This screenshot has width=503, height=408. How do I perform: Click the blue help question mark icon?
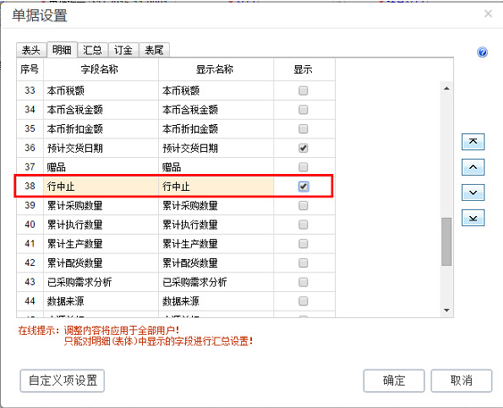482,52
